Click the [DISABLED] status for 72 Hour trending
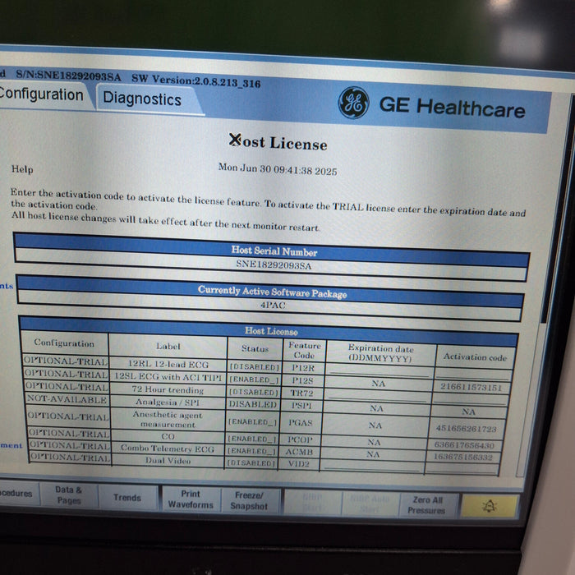Screen dimensions: 575x575 (253, 392)
